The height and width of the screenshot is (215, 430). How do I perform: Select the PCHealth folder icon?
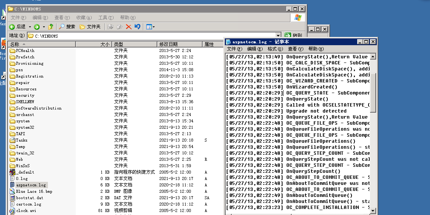(x=12, y=50)
